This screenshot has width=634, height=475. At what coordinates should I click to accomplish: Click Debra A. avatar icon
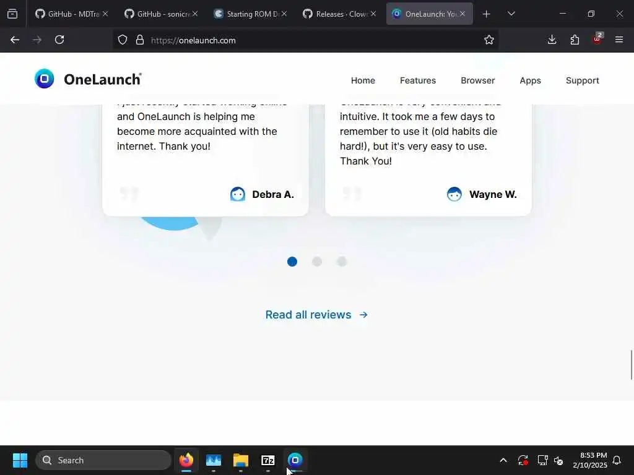238,194
